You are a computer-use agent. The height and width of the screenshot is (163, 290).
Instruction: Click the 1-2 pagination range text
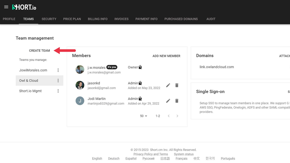tap(158, 116)
